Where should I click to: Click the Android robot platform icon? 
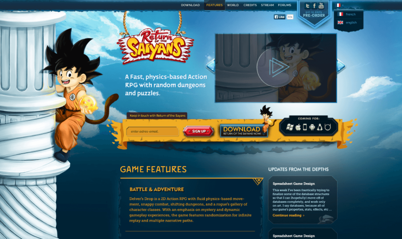coord(312,127)
